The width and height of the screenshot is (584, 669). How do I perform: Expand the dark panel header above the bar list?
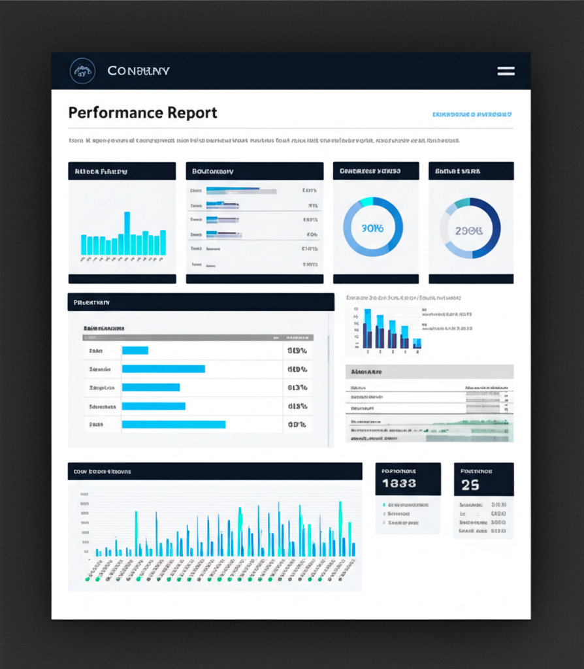click(x=201, y=302)
